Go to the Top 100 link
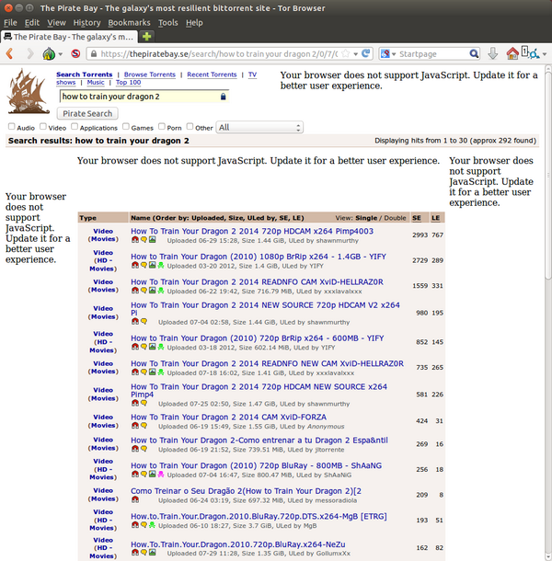Screen dimensions: 552x561 click(x=128, y=82)
